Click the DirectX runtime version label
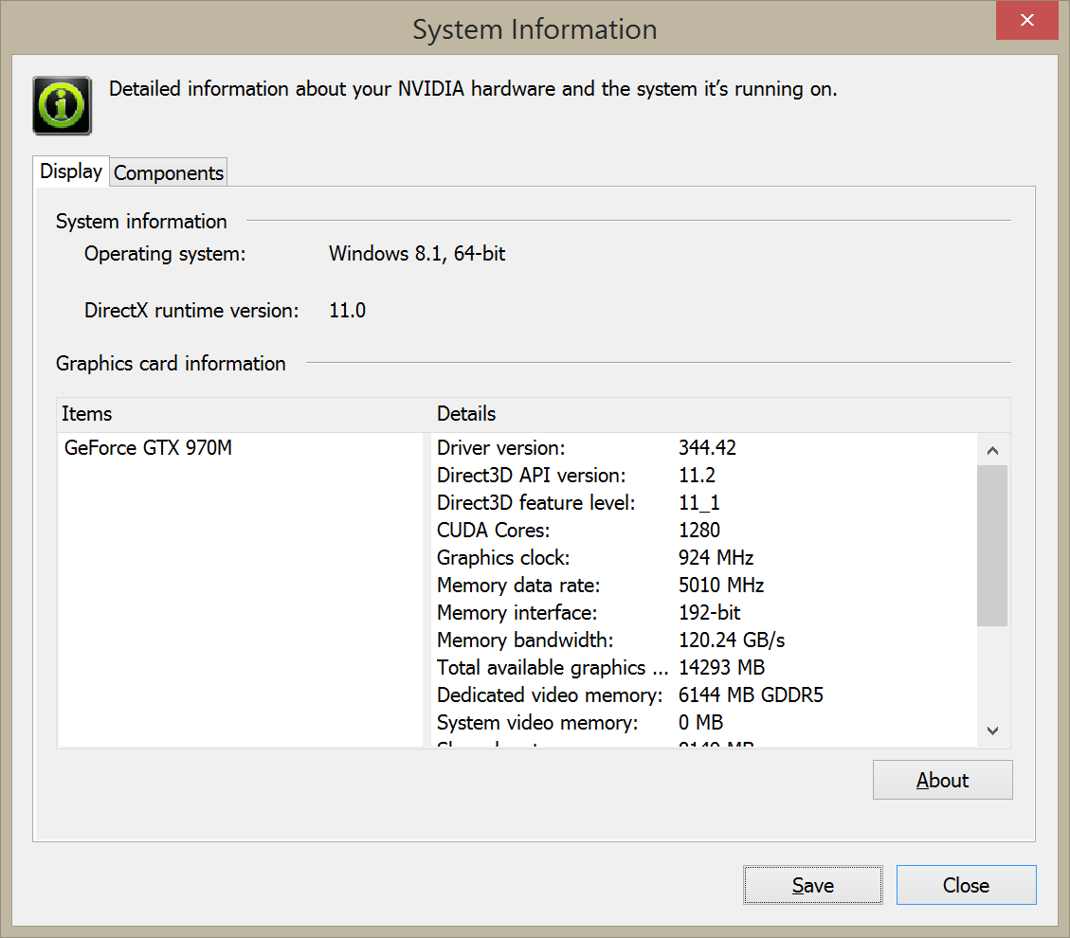 coord(191,311)
